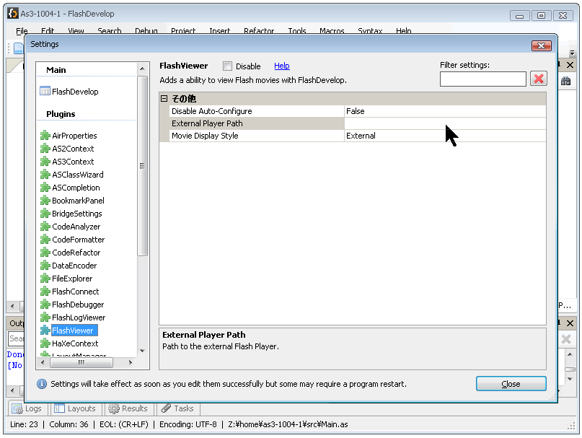Switch to the Layouts tab
This screenshot has width=582, height=438.
point(75,408)
